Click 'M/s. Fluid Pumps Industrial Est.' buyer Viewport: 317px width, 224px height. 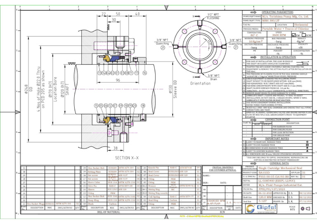281,185
